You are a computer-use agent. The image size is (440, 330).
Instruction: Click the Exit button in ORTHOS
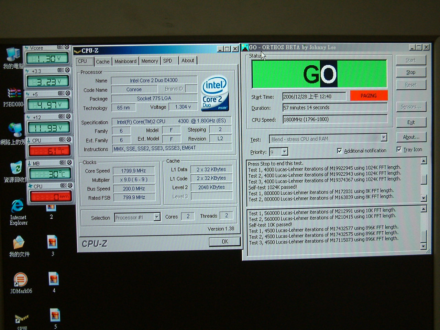coord(411,122)
